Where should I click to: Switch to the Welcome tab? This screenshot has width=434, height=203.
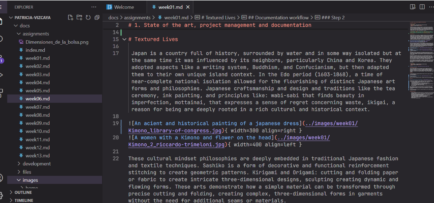(124, 7)
